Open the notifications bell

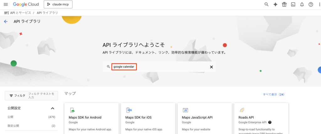[302, 4]
